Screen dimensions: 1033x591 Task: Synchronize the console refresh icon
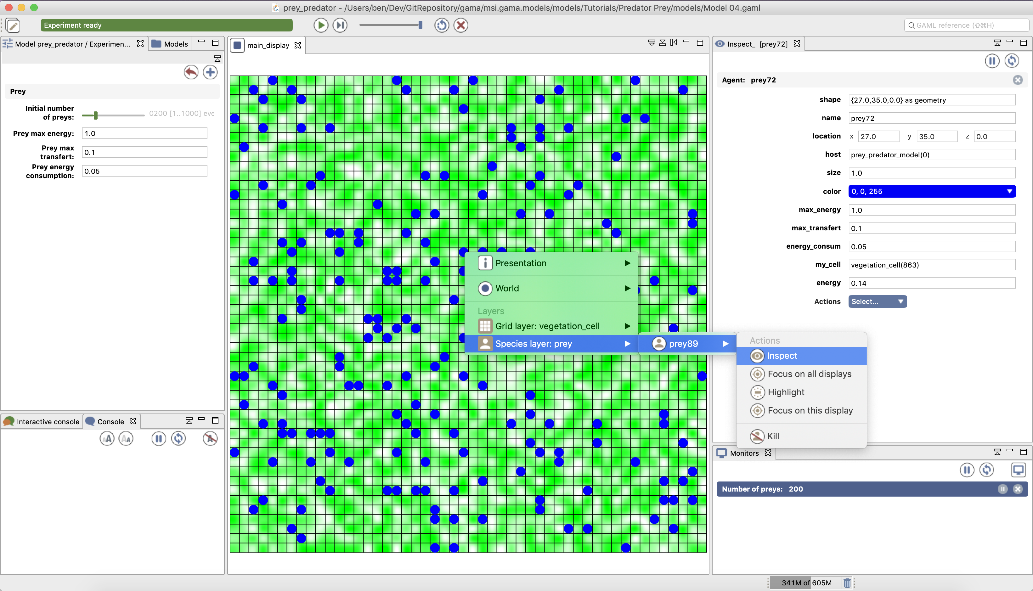click(x=178, y=439)
